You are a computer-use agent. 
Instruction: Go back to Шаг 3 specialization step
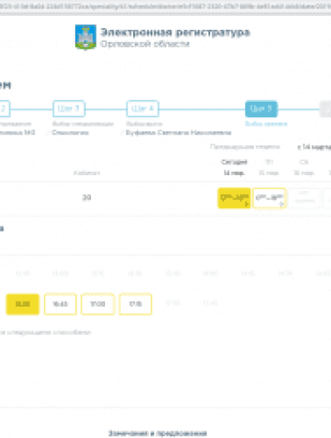pyautogui.click(x=69, y=108)
